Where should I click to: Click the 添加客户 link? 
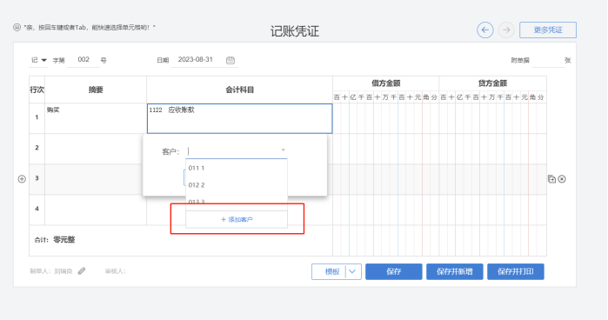tap(237, 219)
